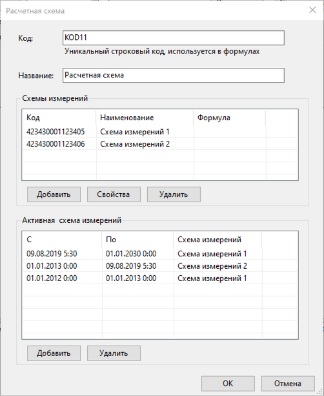The height and width of the screenshot is (396, 324).
Task: Select active scheme row starting 01.01.2013 0:00
Action: click(160, 266)
